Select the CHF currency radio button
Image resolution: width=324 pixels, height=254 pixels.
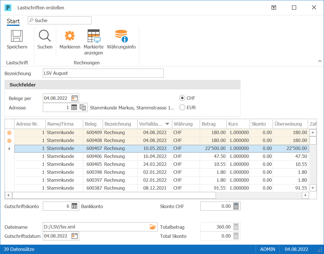click(x=182, y=98)
